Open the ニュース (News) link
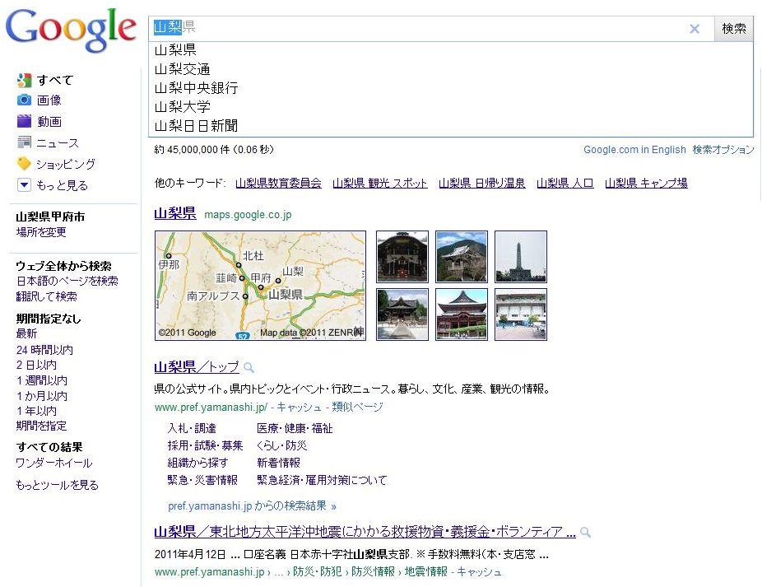 coord(58,143)
